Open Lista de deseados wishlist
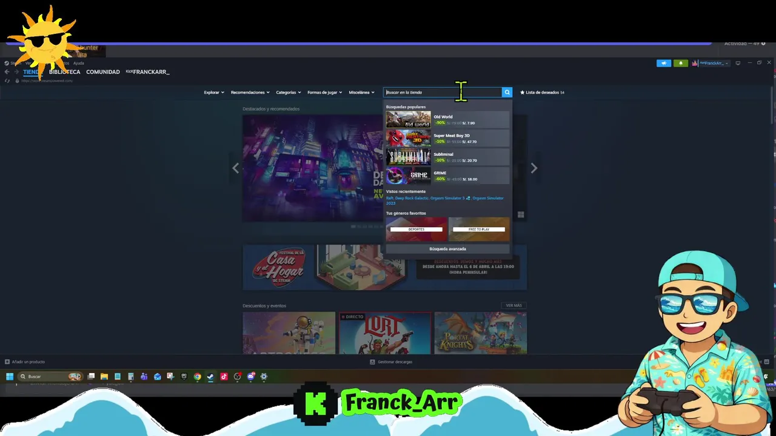This screenshot has height=436, width=776. [x=542, y=93]
